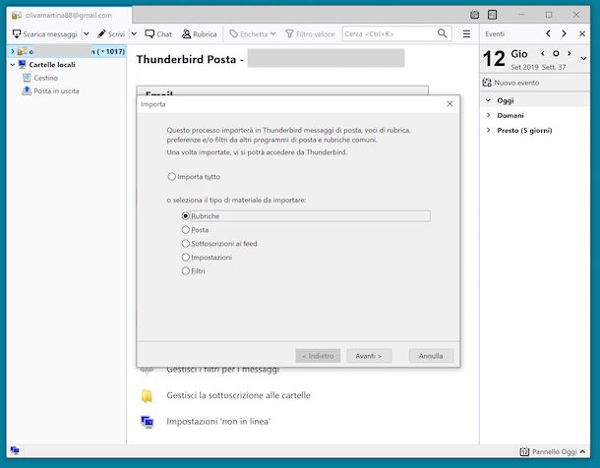The width and height of the screenshot is (600, 468).
Task: Collapse the Oggi events section
Action: tap(488, 100)
